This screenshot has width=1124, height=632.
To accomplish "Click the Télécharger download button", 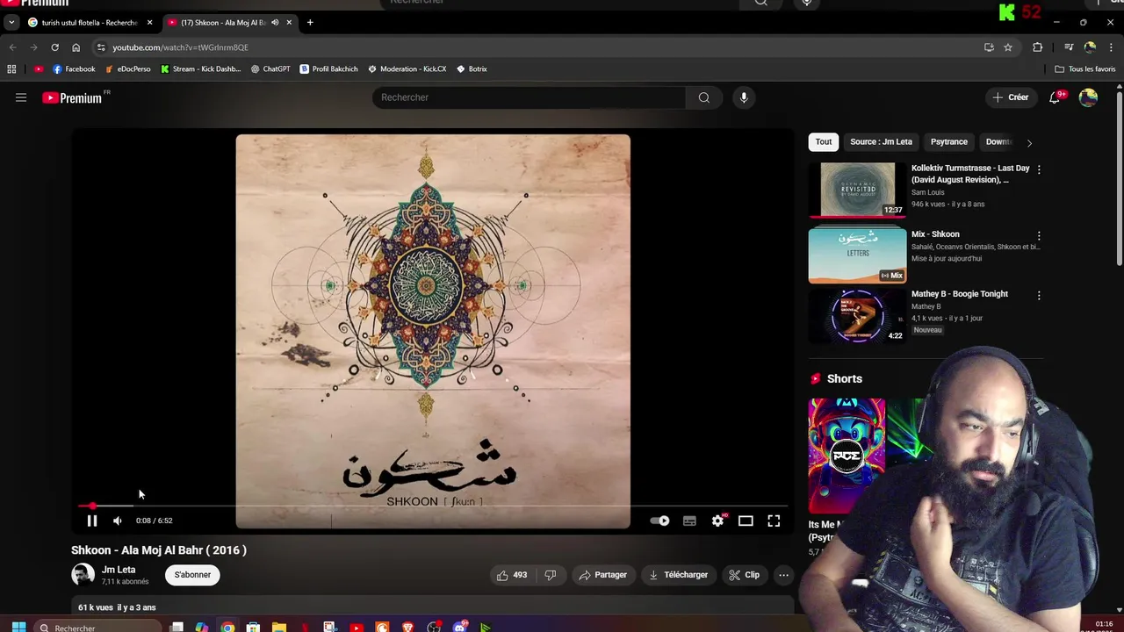I will tap(678, 575).
